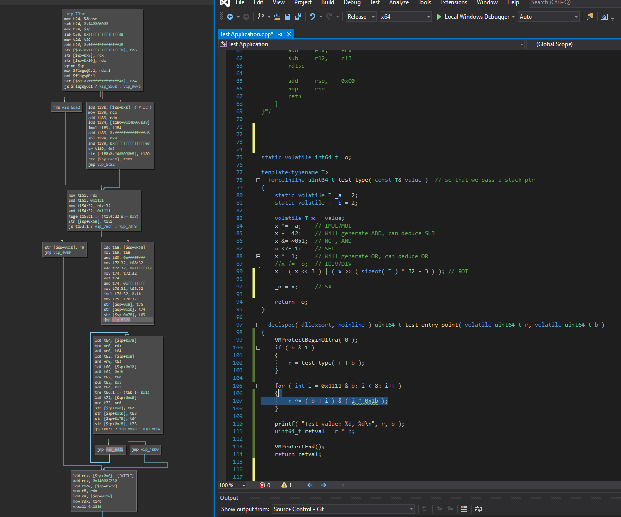Click the warnings count indicator

pyautogui.click(x=287, y=485)
